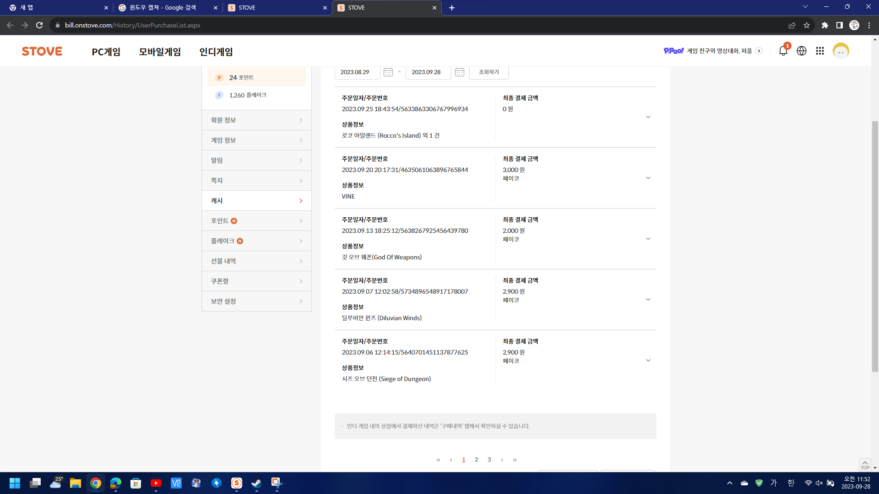The width and height of the screenshot is (879, 494).
Task: Go to page 3 of purchase history
Action: tap(489, 460)
